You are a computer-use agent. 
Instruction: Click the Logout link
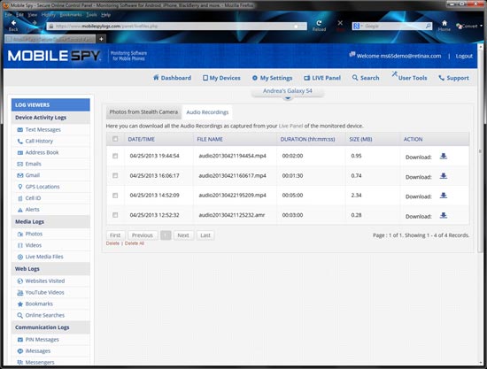(464, 56)
